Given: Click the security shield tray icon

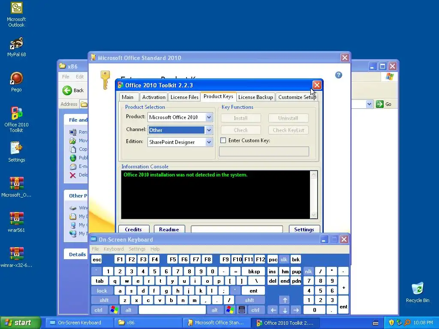Looking at the screenshot, I should 391,323.
